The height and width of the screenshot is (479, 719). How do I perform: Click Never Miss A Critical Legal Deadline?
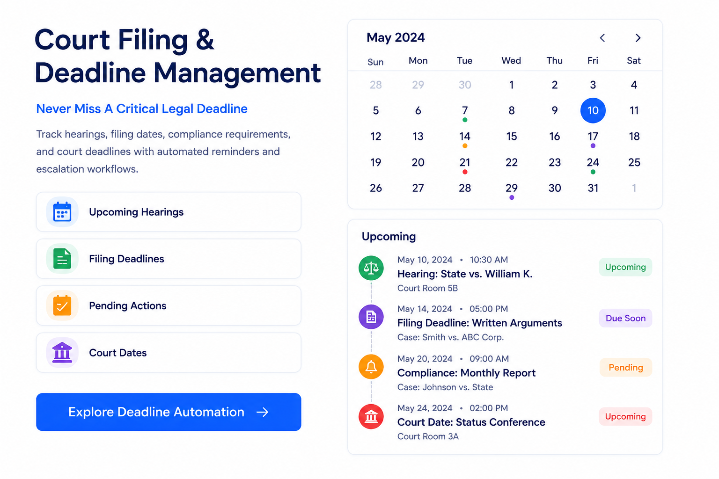(142, 109)
